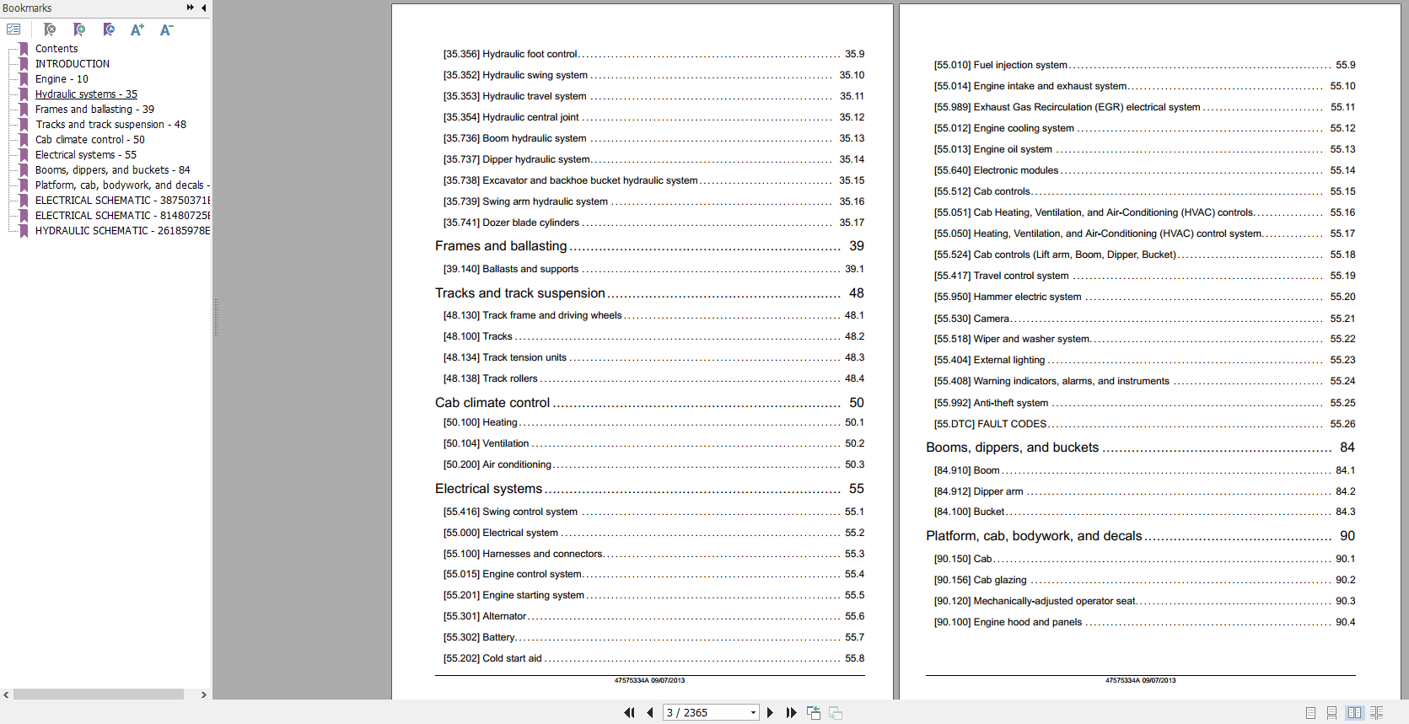The image size is (1409, 724).
Task: Switch to continuous facing page layout
Action: pyautogui.click(x=1377, y=713)
